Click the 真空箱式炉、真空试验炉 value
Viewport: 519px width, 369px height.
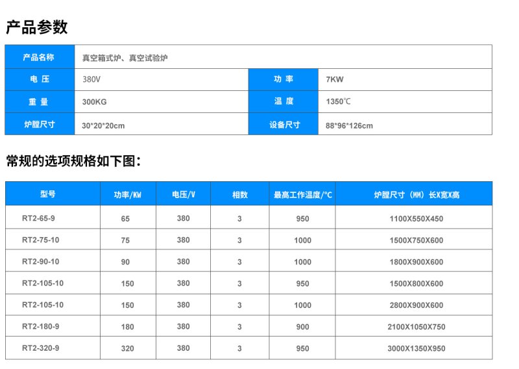(x=125, y=58)
